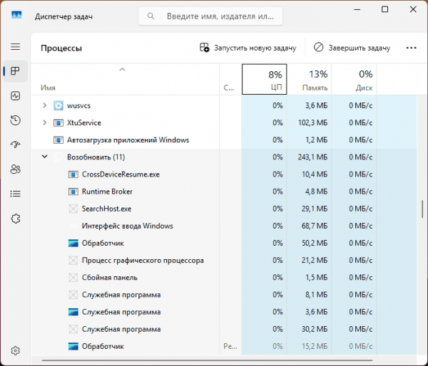Sort by the ЦП column header
The image size is (428, 366).
pyautogui.click(x=264, y=79)
